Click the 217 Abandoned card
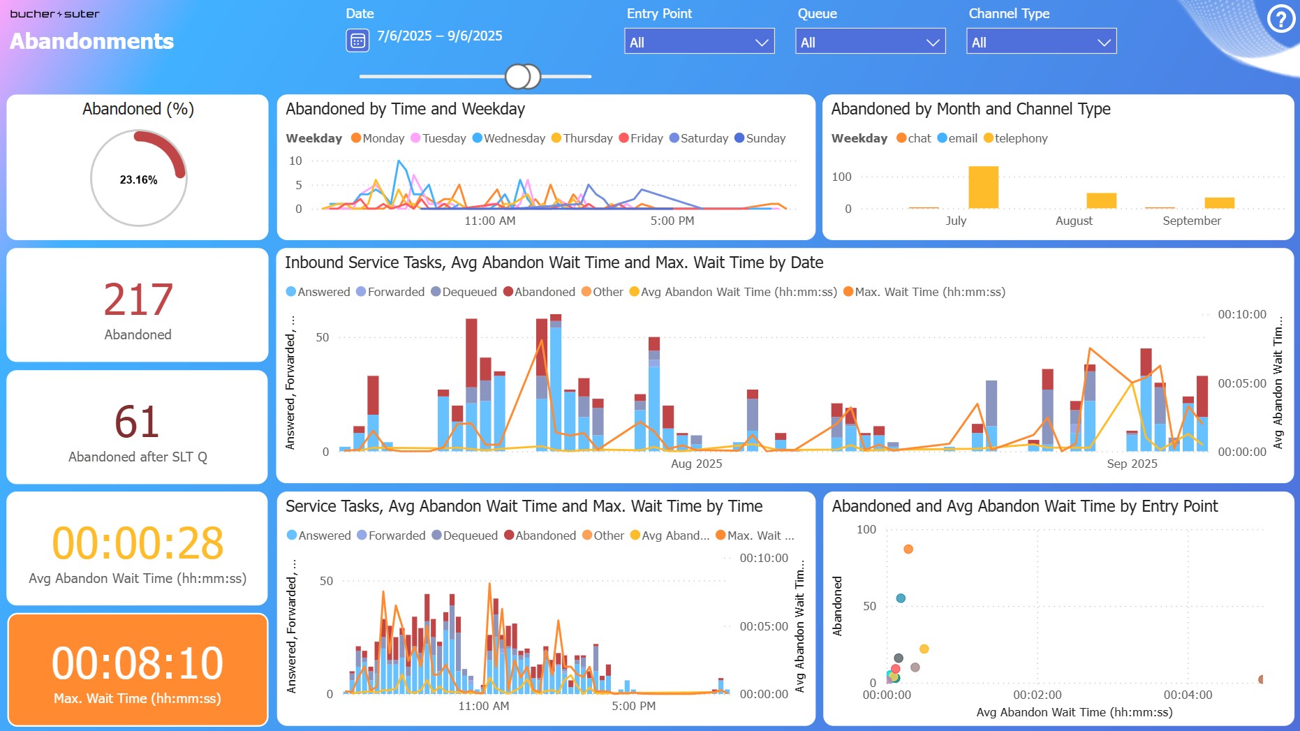The height and width of the screenshot is (731, 1300). [138, 305]
